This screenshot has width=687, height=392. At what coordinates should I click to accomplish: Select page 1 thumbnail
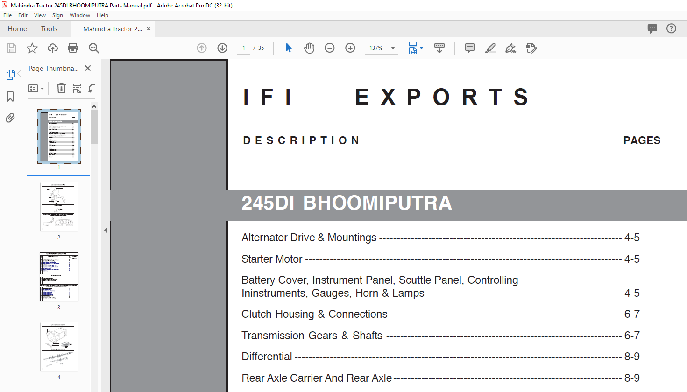59,136
